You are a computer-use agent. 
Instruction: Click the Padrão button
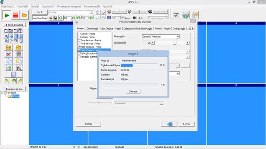click(x=89, y=124)
